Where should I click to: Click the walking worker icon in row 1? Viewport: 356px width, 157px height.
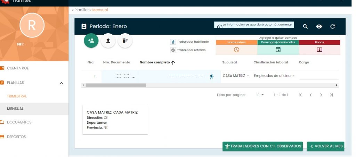211,77
